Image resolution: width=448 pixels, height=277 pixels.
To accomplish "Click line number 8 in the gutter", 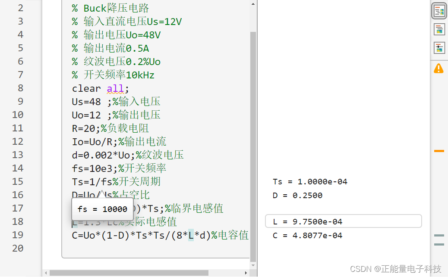I will pos(20,88).
